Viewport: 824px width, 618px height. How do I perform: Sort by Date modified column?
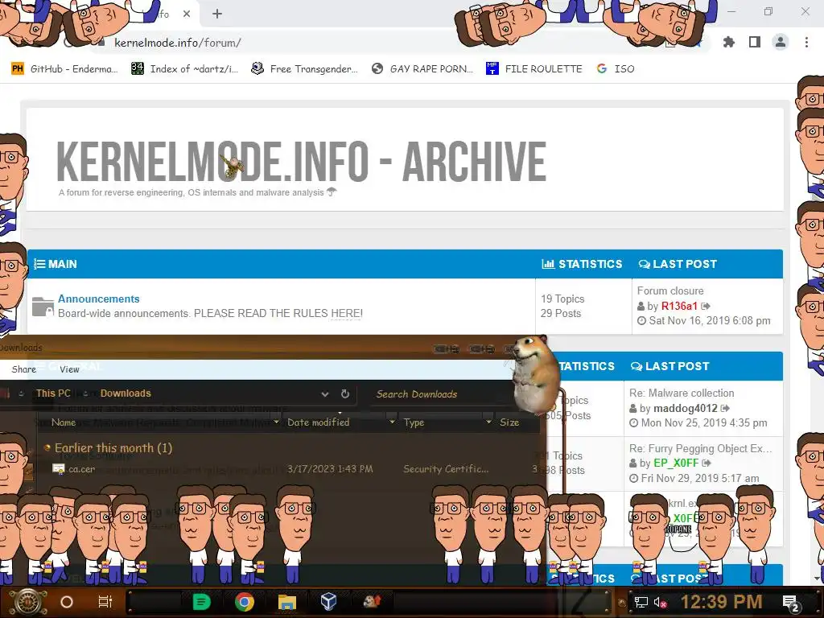(318, 422)
